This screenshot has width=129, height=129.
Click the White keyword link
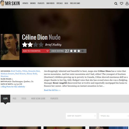(x=25, y=71)
